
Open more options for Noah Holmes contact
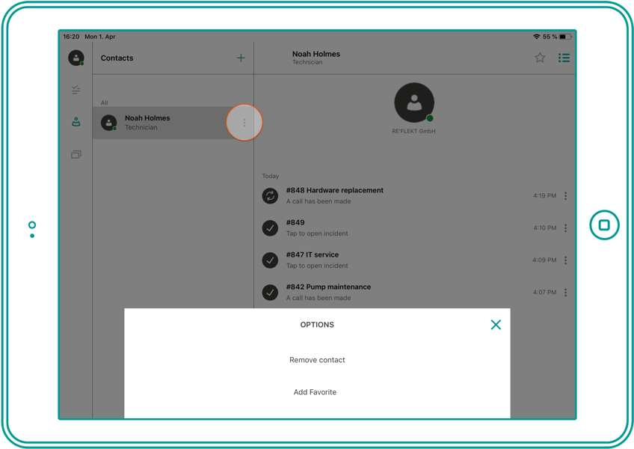click(244, 123)
